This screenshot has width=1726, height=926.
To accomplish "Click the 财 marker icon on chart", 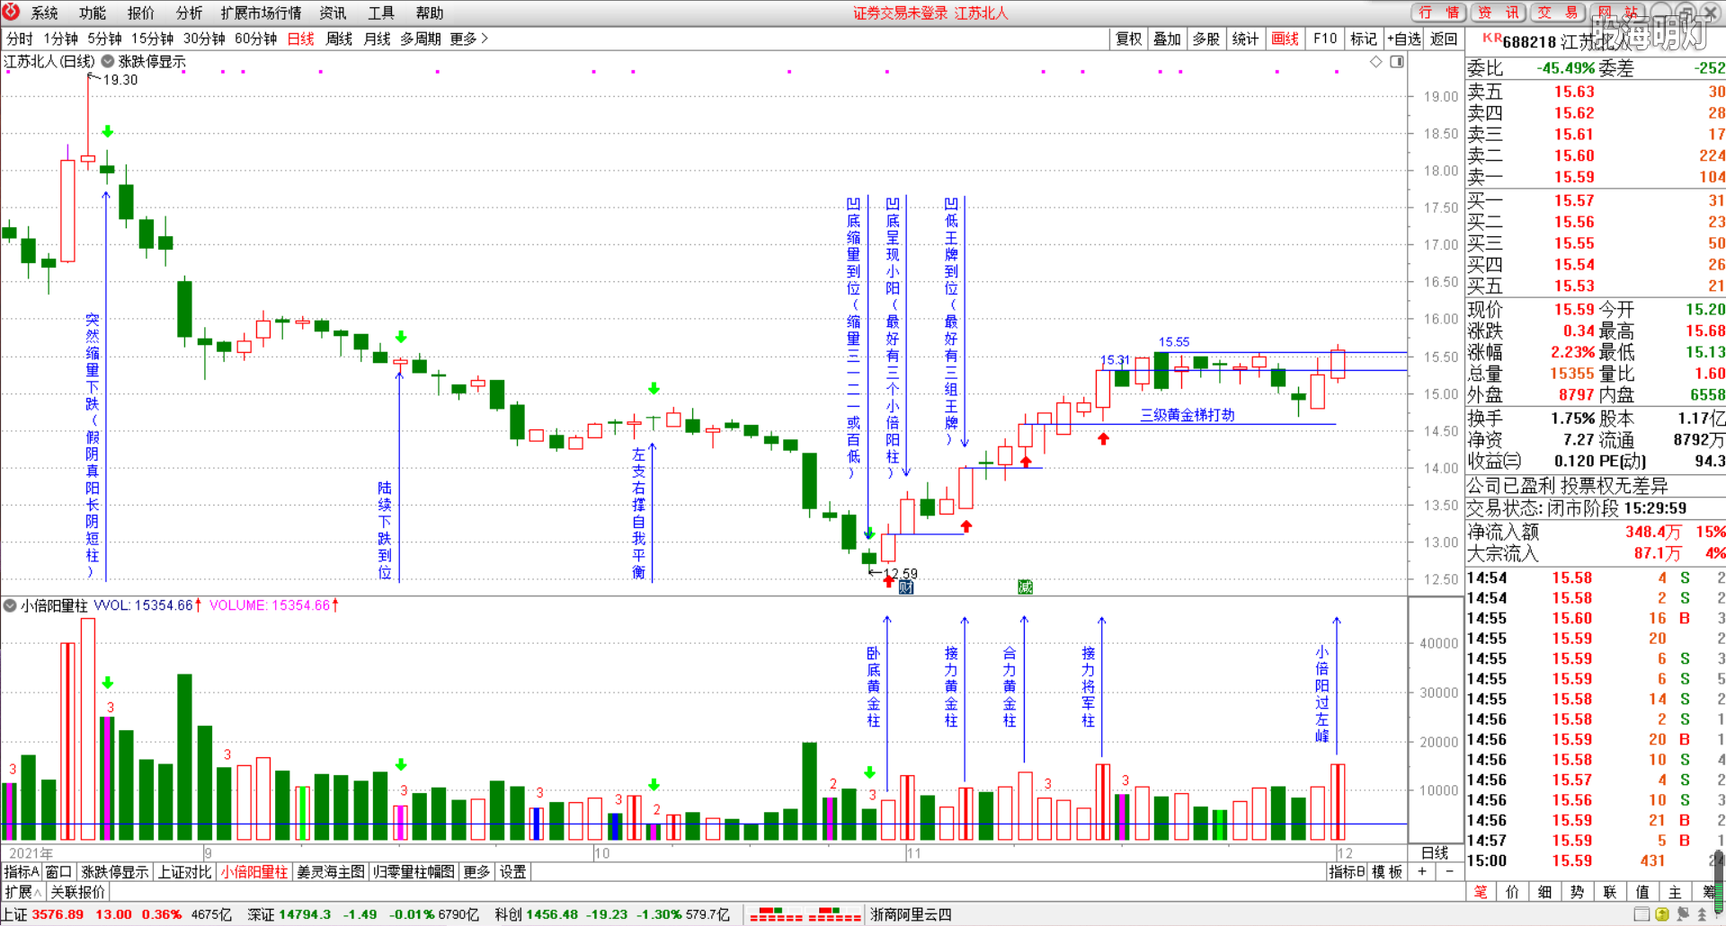I will pyautogui.click(x=905, y=587).
